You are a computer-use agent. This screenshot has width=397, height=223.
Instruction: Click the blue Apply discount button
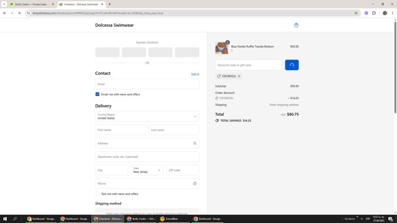point(292,65)
